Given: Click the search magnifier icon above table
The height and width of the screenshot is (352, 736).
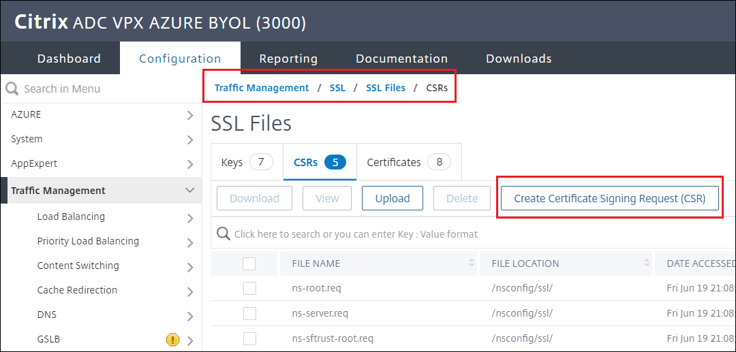Looking at the screenshot, I should (x=223, y=234).
